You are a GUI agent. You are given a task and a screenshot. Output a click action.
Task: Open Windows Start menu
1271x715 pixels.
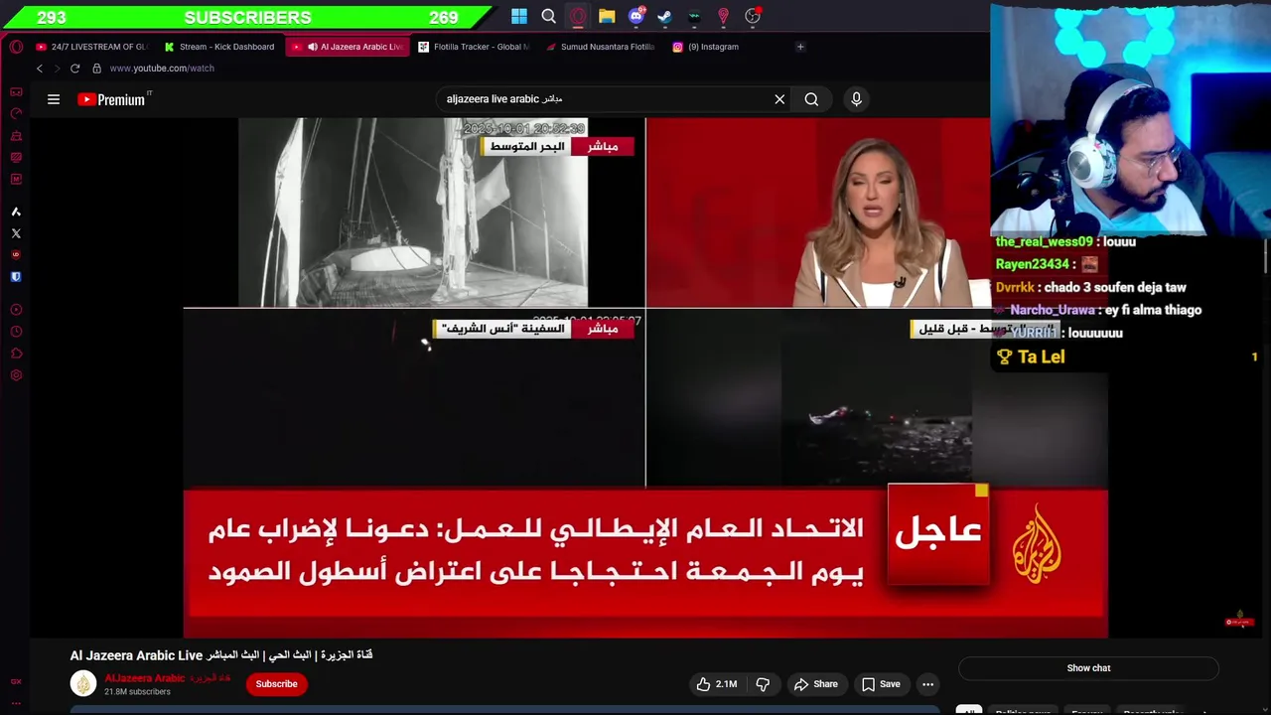519,16
